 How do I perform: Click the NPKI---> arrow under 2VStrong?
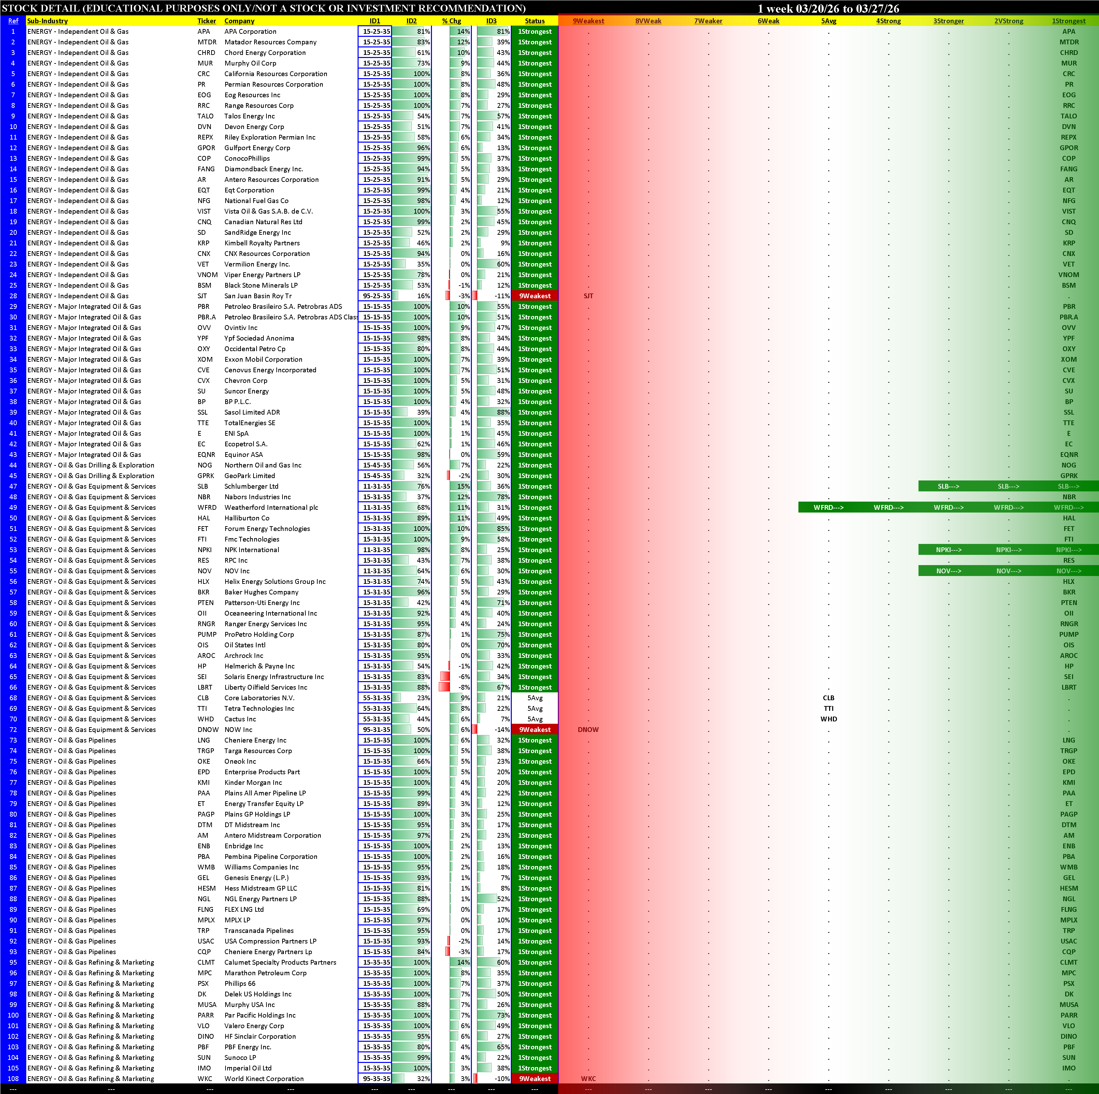1009,550
